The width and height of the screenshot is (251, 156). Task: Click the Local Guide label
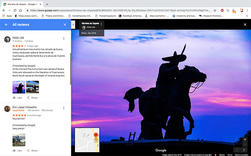click(18, 110)
